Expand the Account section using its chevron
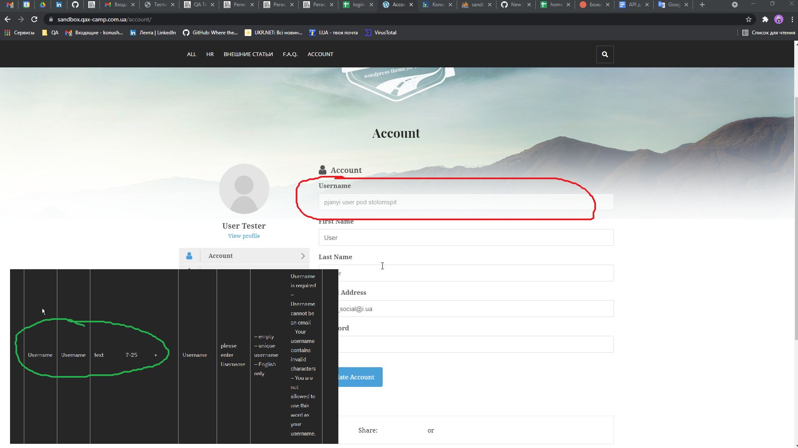Image resolution: width=798 pixels, height=448 pixels. click(303, 256)
